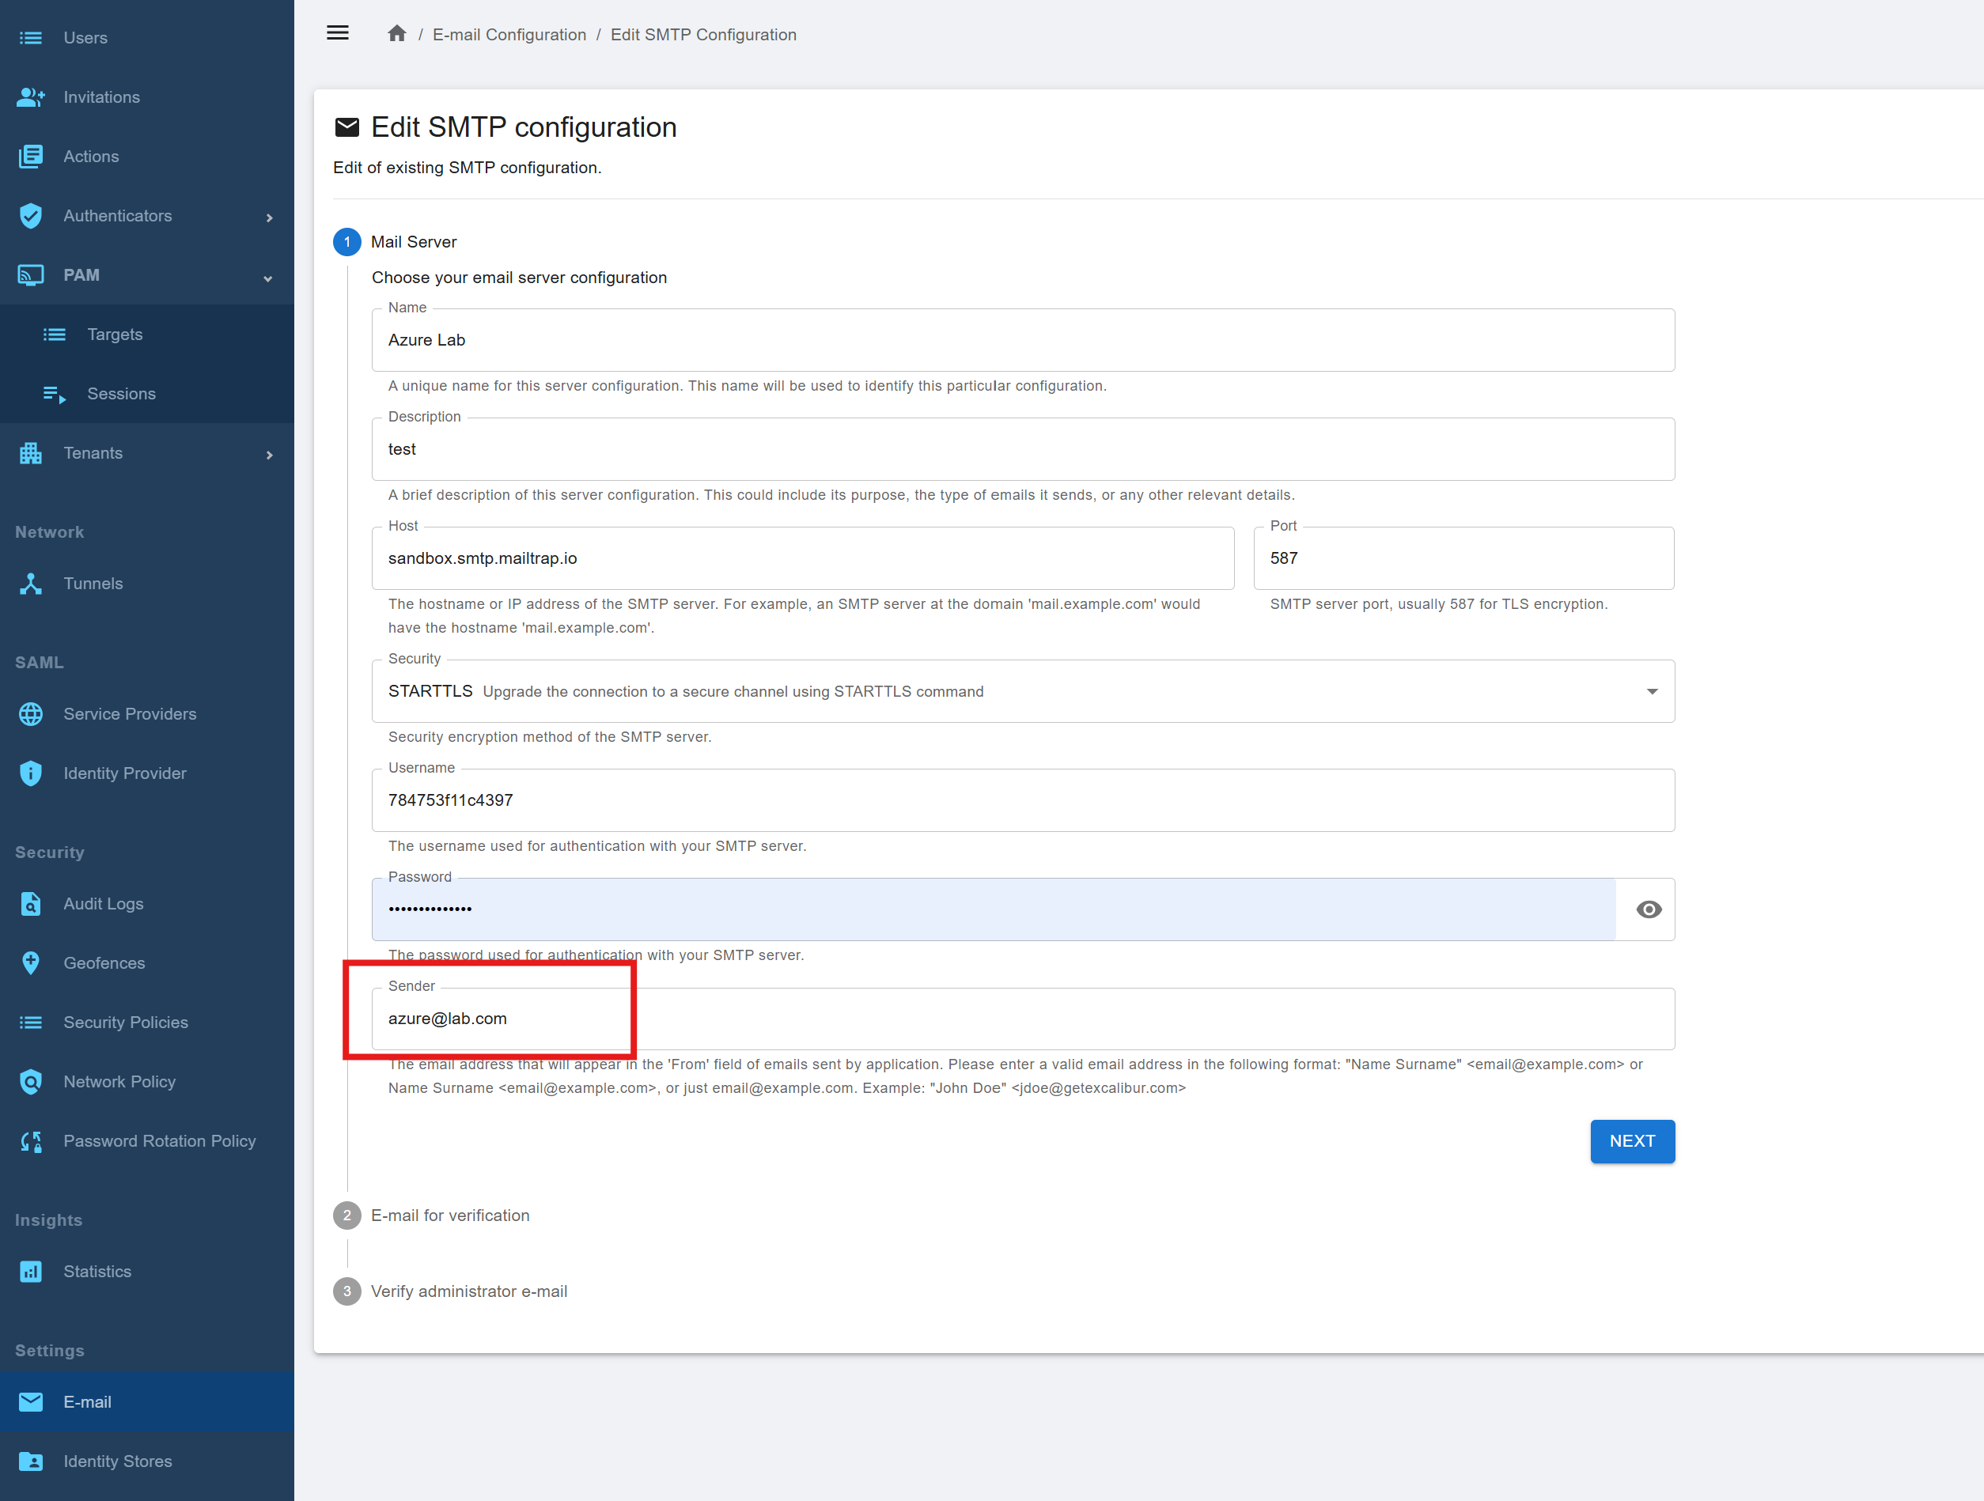
Task: Open Audit Logs via its sidebar icon
Action: [x=31, y=903]
